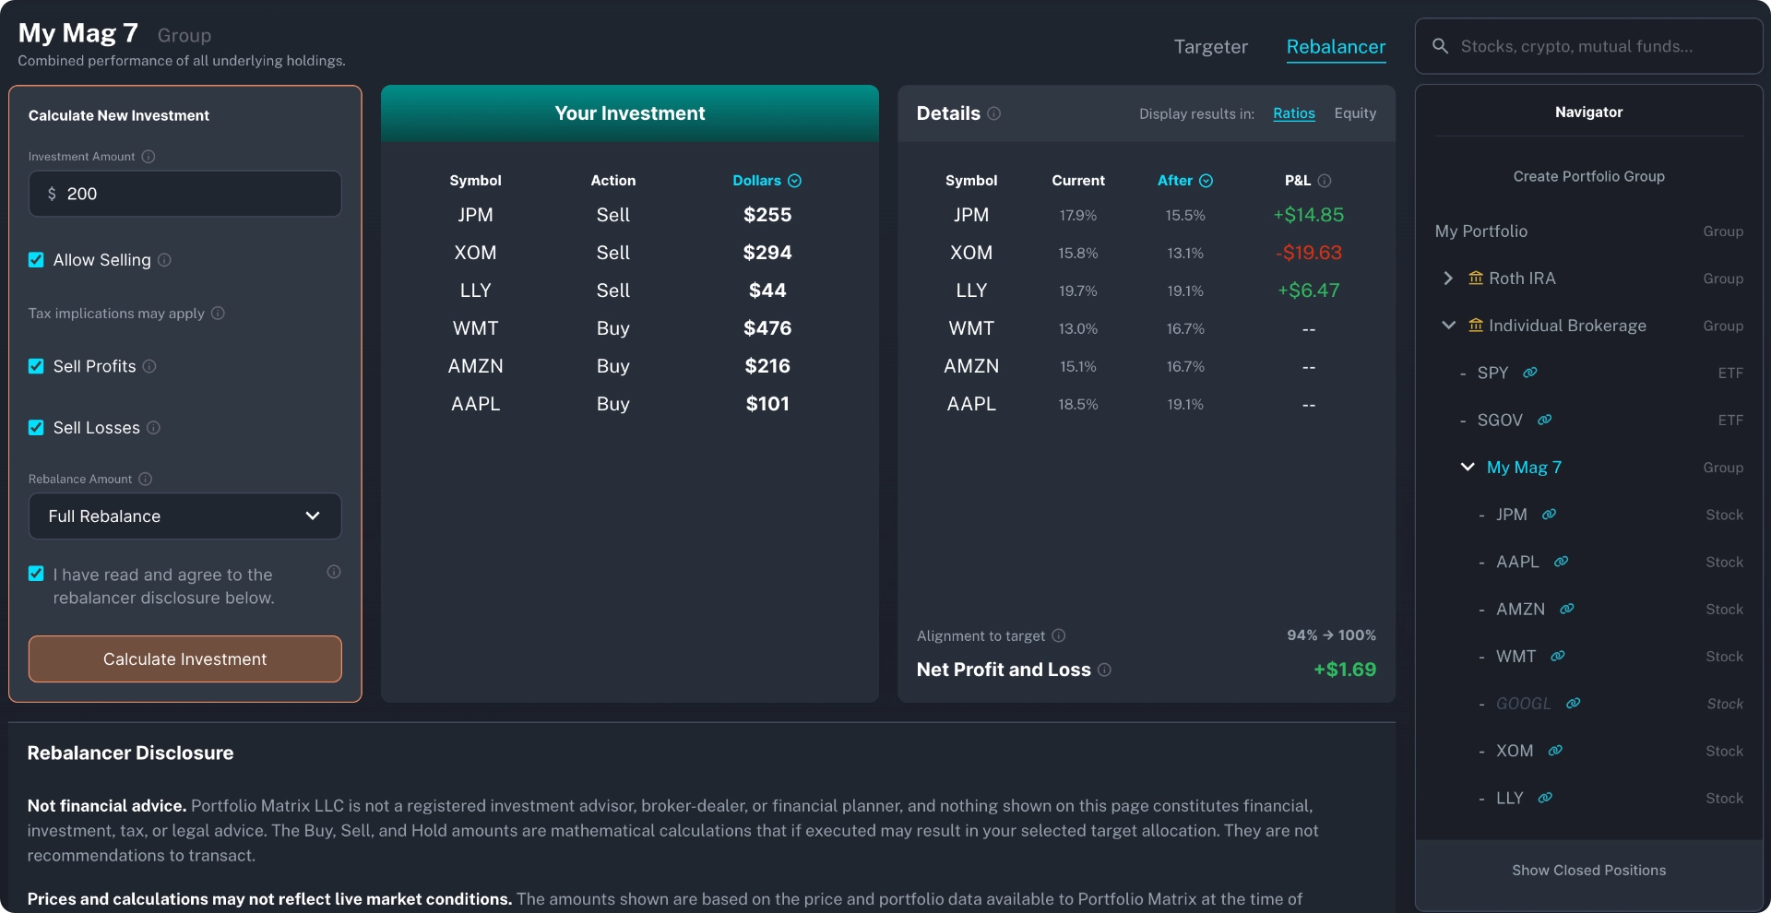Click the link icon next to SGOV

[x=1545, y=420]
